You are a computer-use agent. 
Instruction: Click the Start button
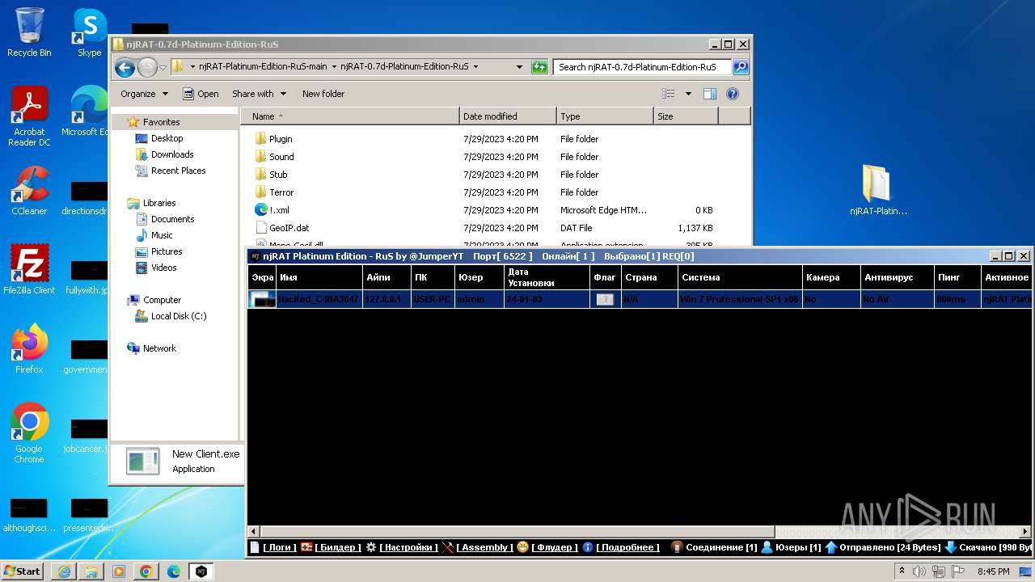22,571
